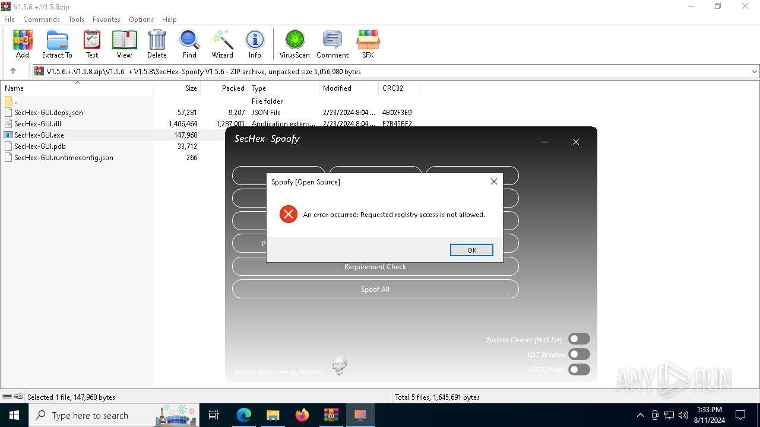
Task: Sort by Packed column header
Action: [x=224, y=88]
